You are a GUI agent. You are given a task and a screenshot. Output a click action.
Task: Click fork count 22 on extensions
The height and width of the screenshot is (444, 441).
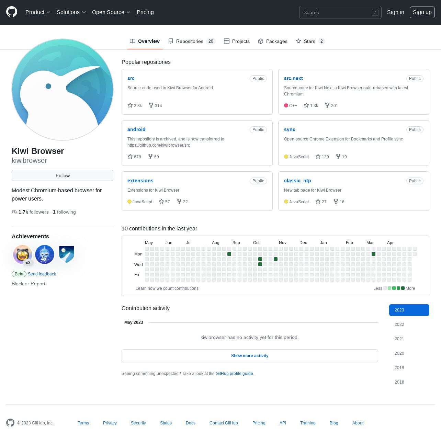[x=182, y=202]
